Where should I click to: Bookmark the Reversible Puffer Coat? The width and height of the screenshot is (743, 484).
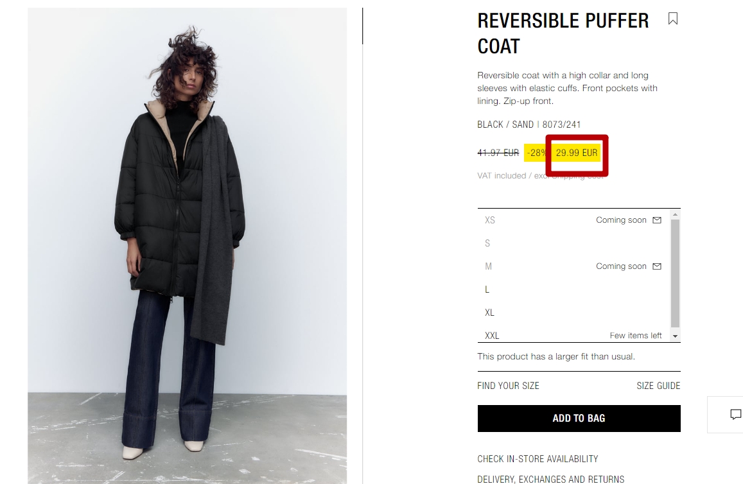673,19
